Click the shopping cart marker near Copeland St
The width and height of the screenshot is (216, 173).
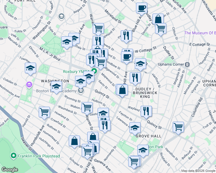98,29
